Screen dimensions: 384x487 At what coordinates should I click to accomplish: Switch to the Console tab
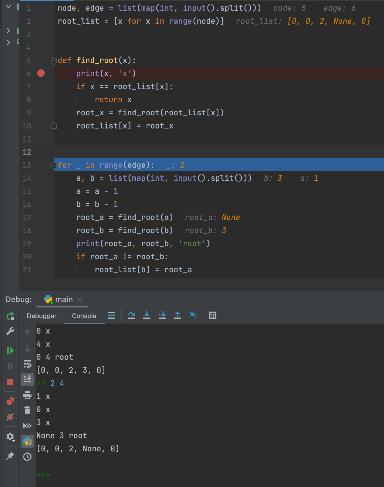point(84,316)
